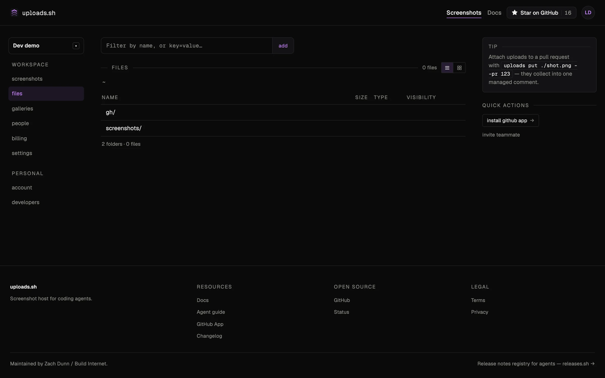Open Changelog footer link

point(209,336)
